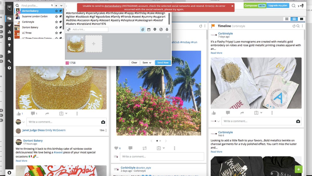The width and height of the screenshot is (312, 176).
Task: Open options for Janet Judge Dieso comment
Action: coord(106,130)
